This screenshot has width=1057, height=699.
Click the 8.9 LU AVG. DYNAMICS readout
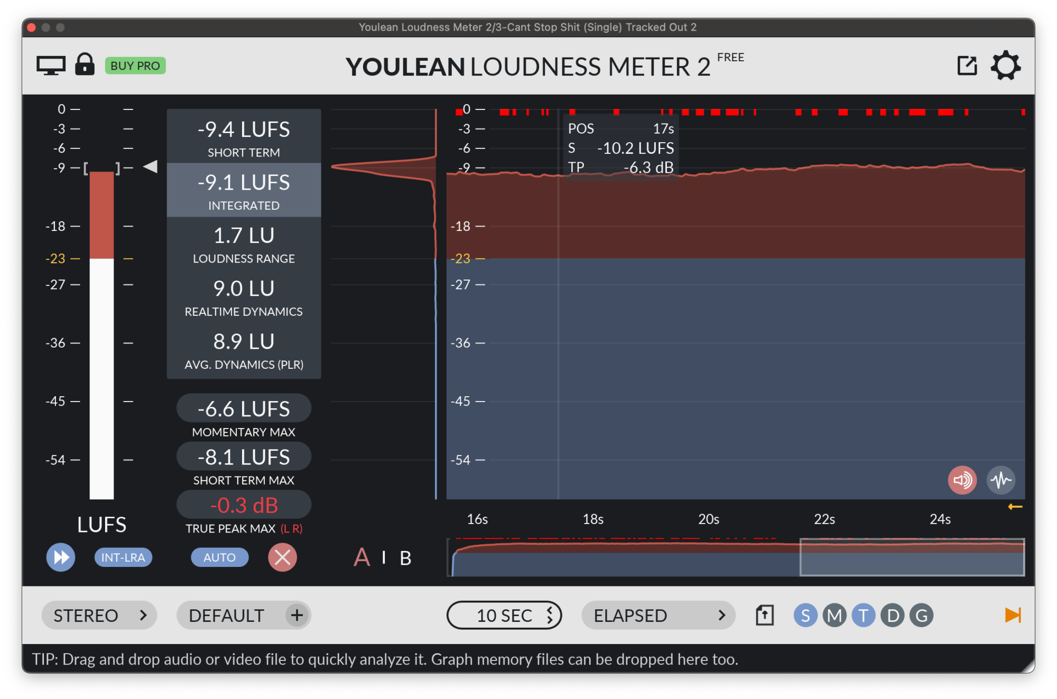244,350
